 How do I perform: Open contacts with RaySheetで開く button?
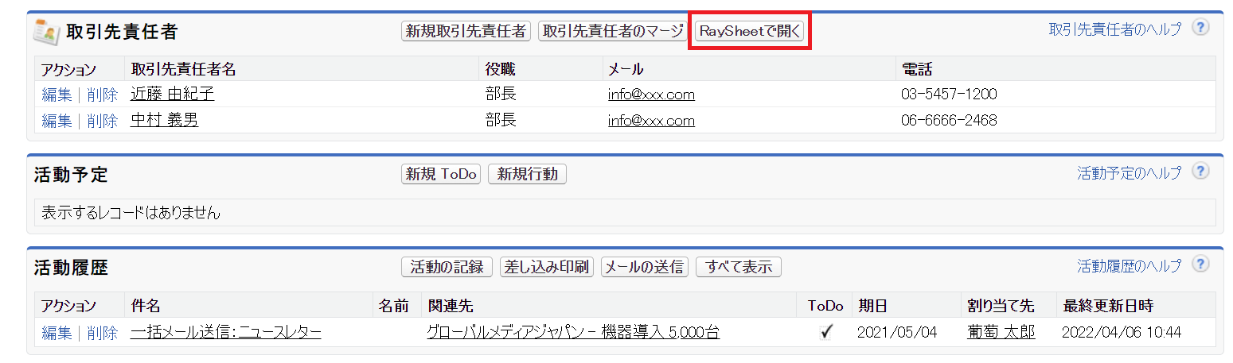tap(750, 31)
